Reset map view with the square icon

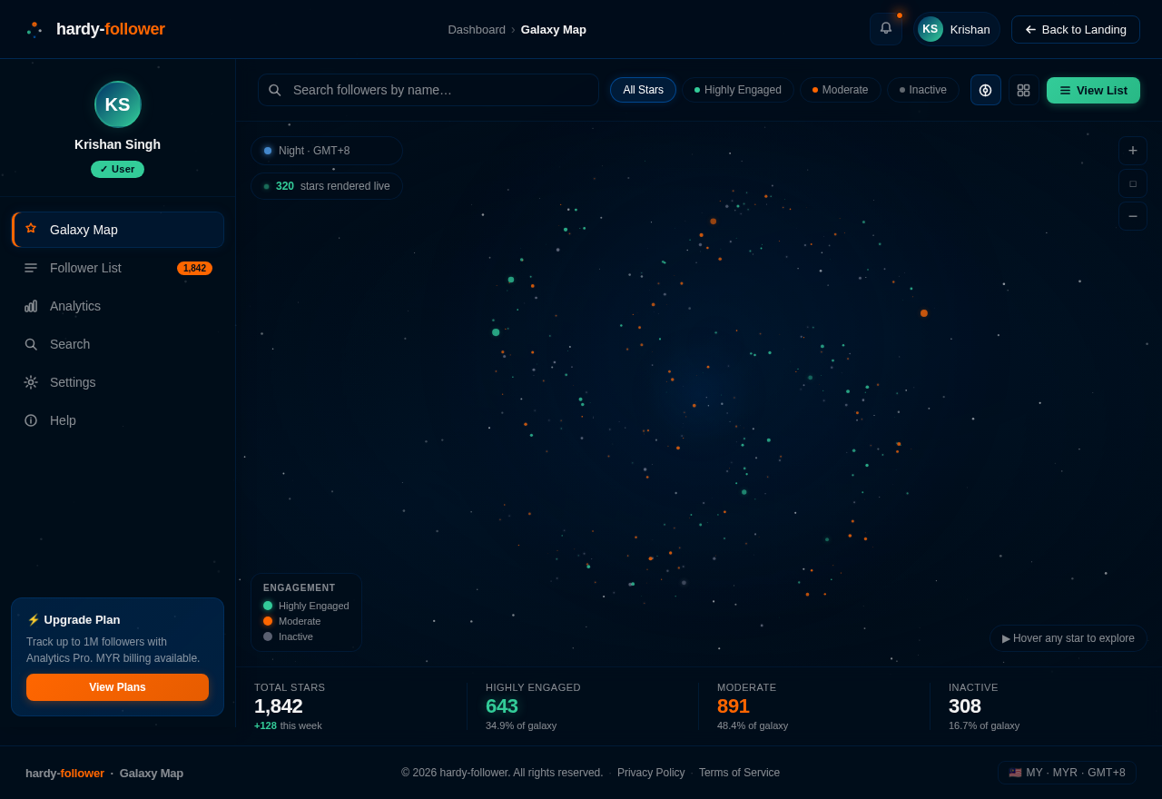(1132, 183)
